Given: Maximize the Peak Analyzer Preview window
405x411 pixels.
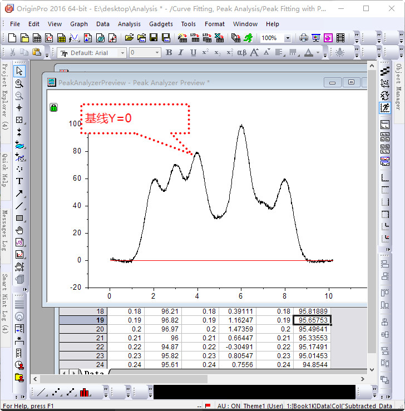Looking at the screenshot, I should tap(351, 82).
